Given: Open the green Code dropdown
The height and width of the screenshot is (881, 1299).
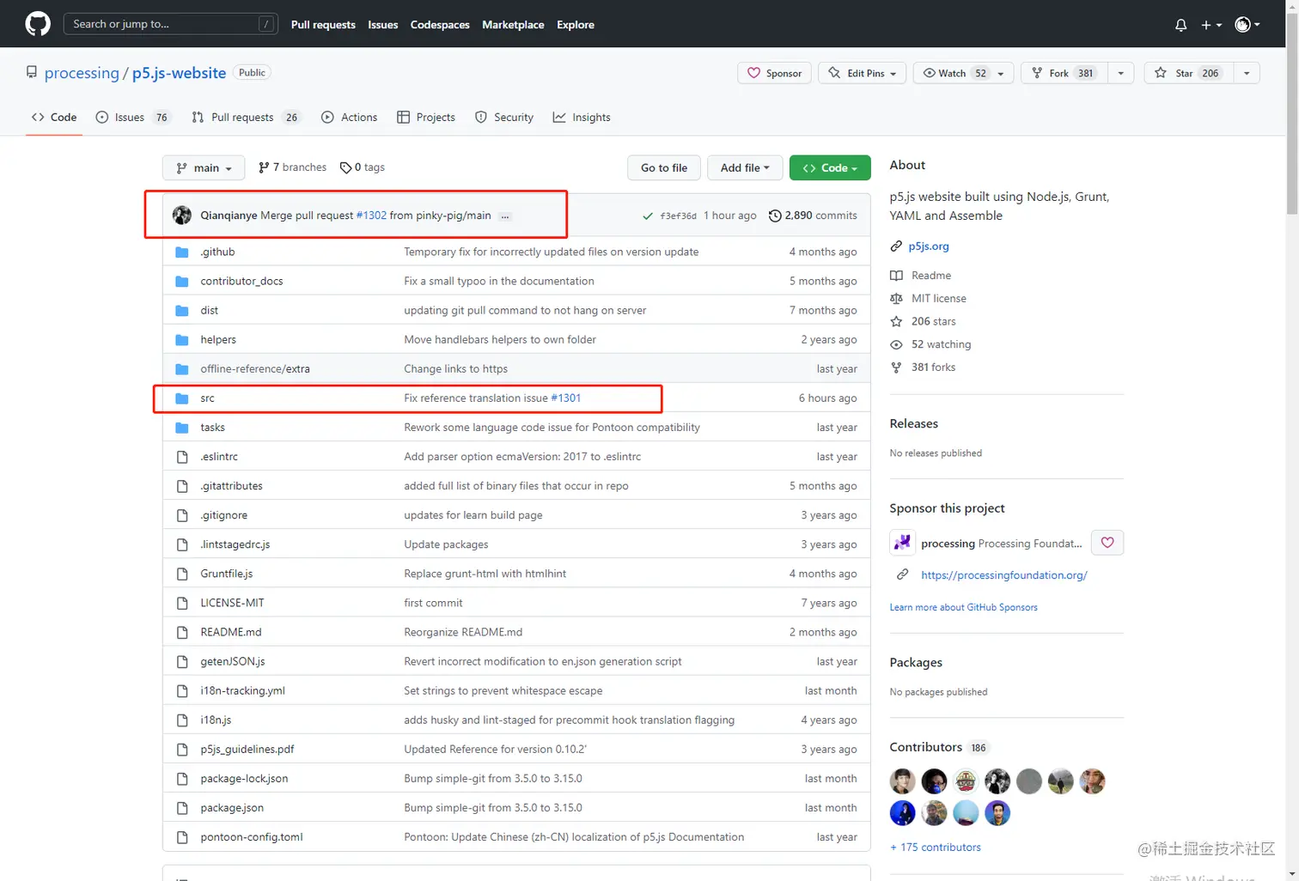Looking at the screenshot, I should [x=829, y=167].
